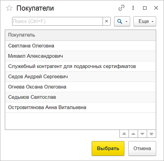Image resolution: width=164 pixels, height=161 pixels.
Task: Open the three-dot options menu
Action: 133,8
